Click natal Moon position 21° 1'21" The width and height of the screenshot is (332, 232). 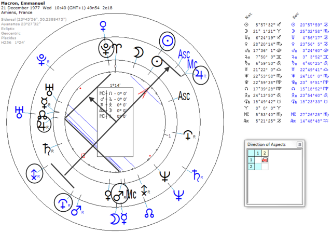click(264, 31)
